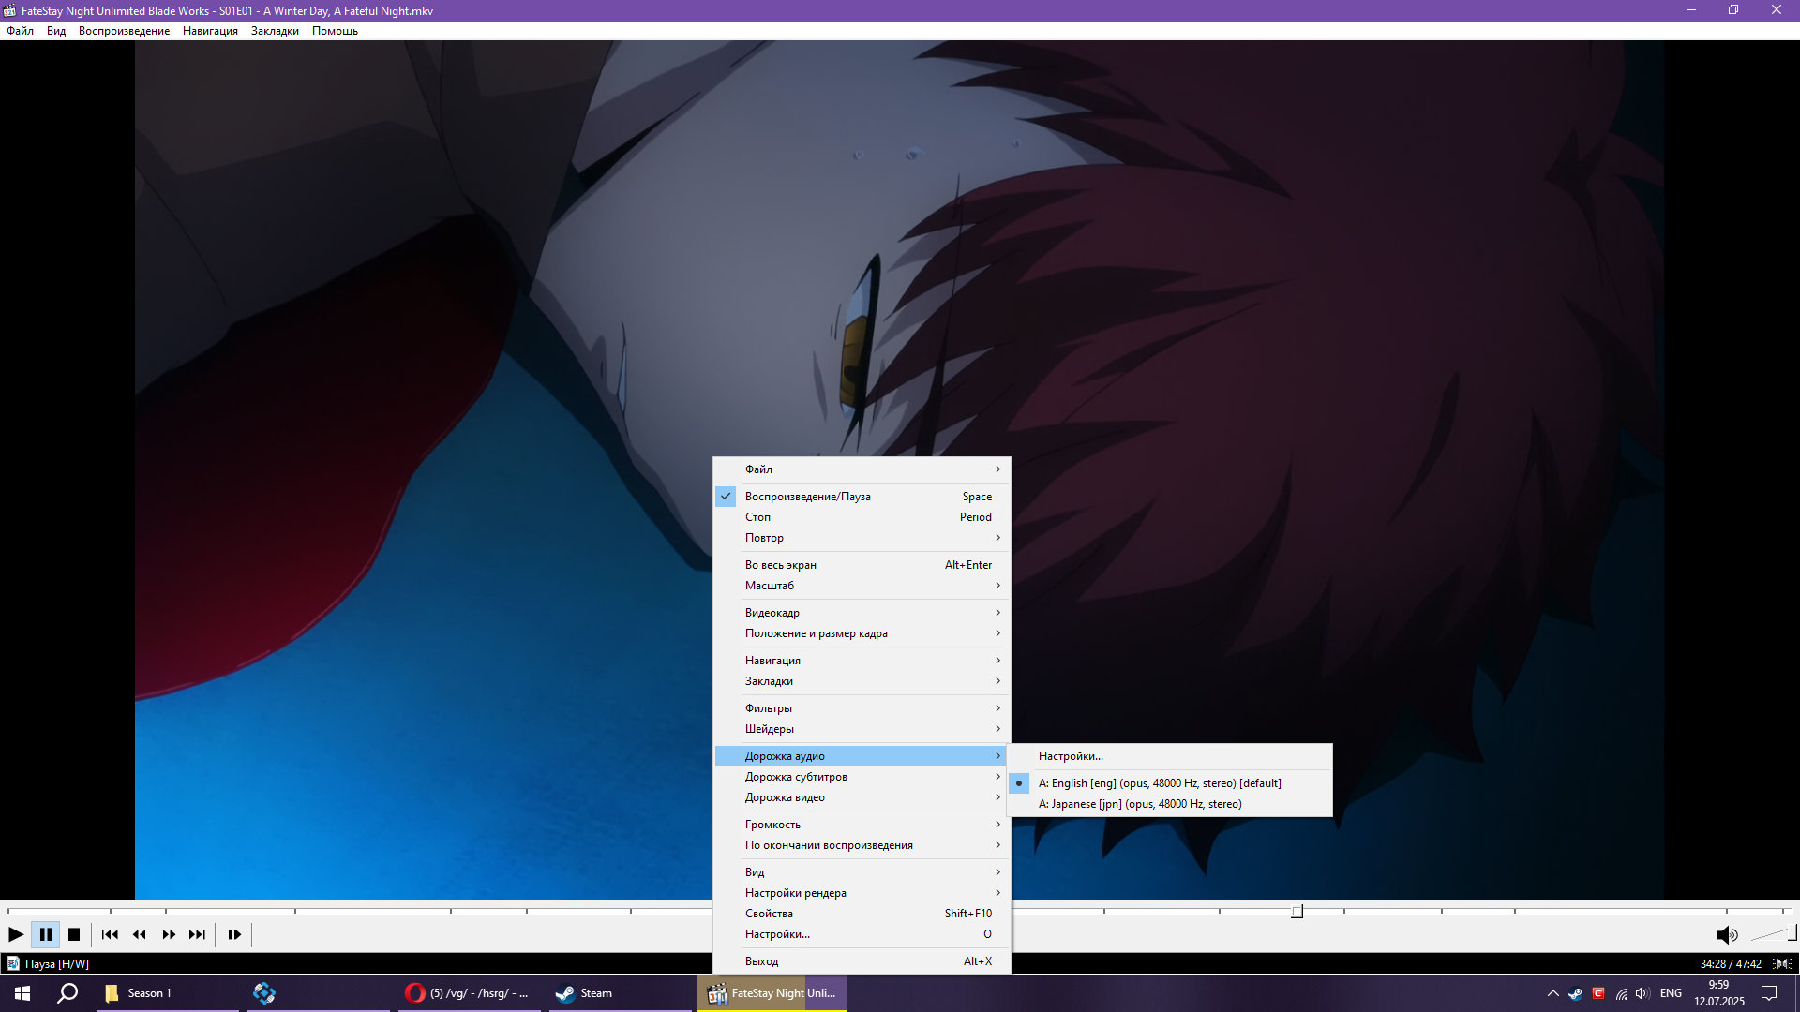Open taskbar search magnifier

(67, 993)
